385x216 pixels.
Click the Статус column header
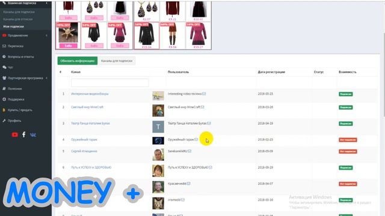[x=319, y=72]
